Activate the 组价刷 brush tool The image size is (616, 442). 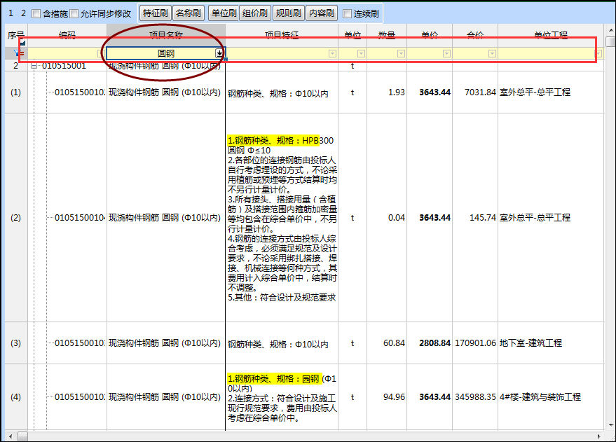[x=256, y=12]
